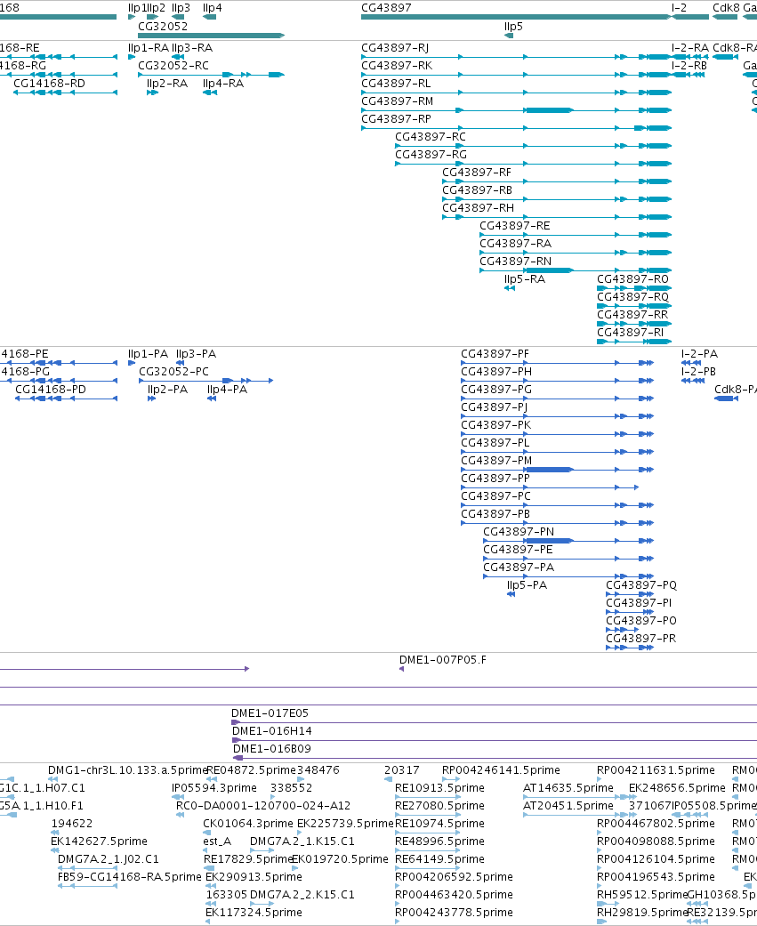Screen dimensions: 757x926
Task: Select EST RP004246141.5prime
Action: 502,769
